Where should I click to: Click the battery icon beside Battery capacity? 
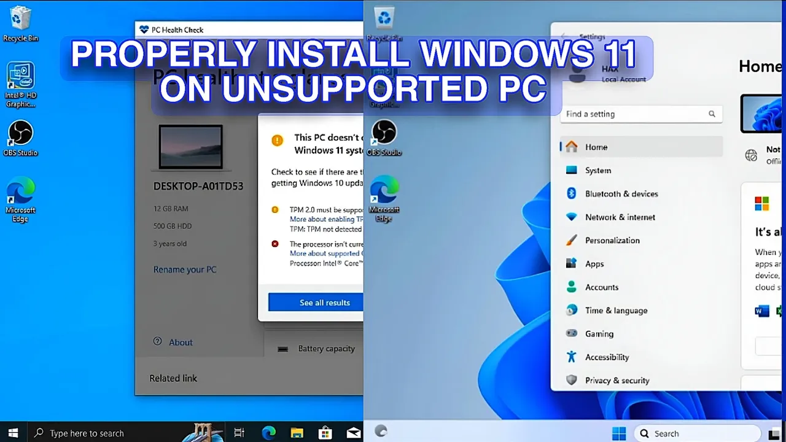pos(282,349)
